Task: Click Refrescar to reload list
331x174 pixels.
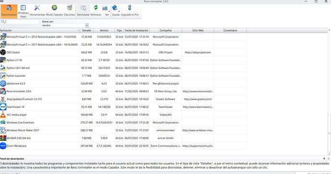Action: coord(96,11)
